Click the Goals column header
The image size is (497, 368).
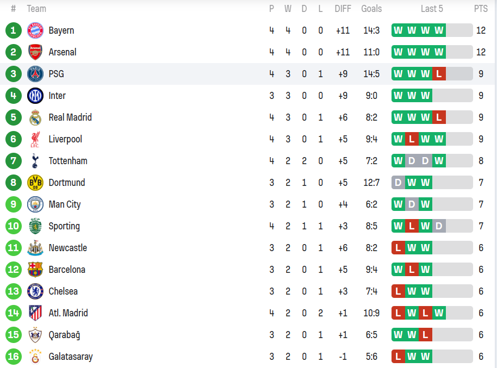pos(371,9)
